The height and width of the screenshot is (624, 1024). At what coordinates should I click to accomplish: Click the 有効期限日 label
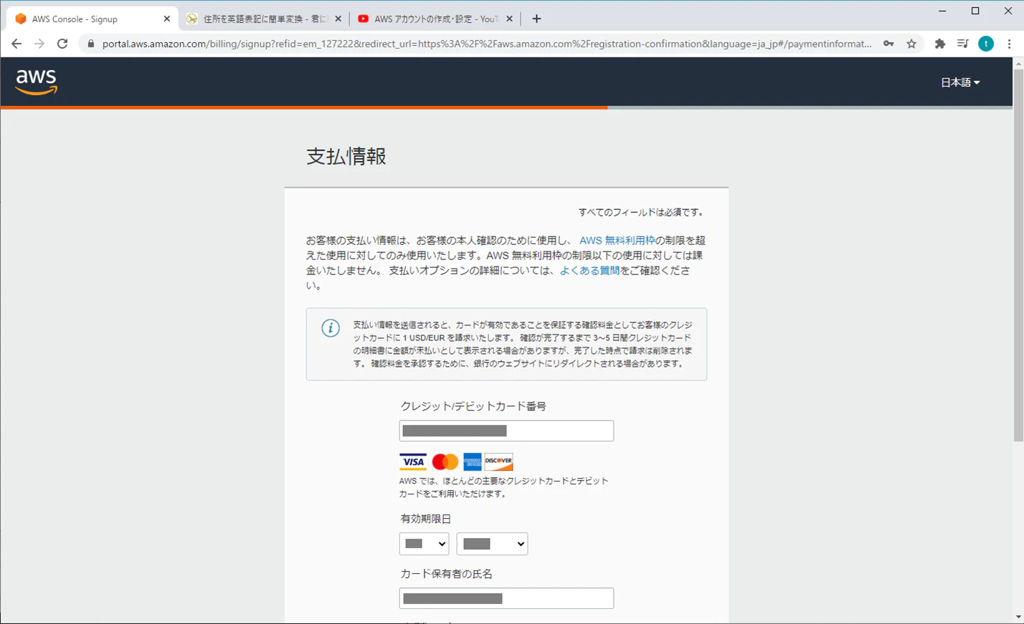(425, 519)
